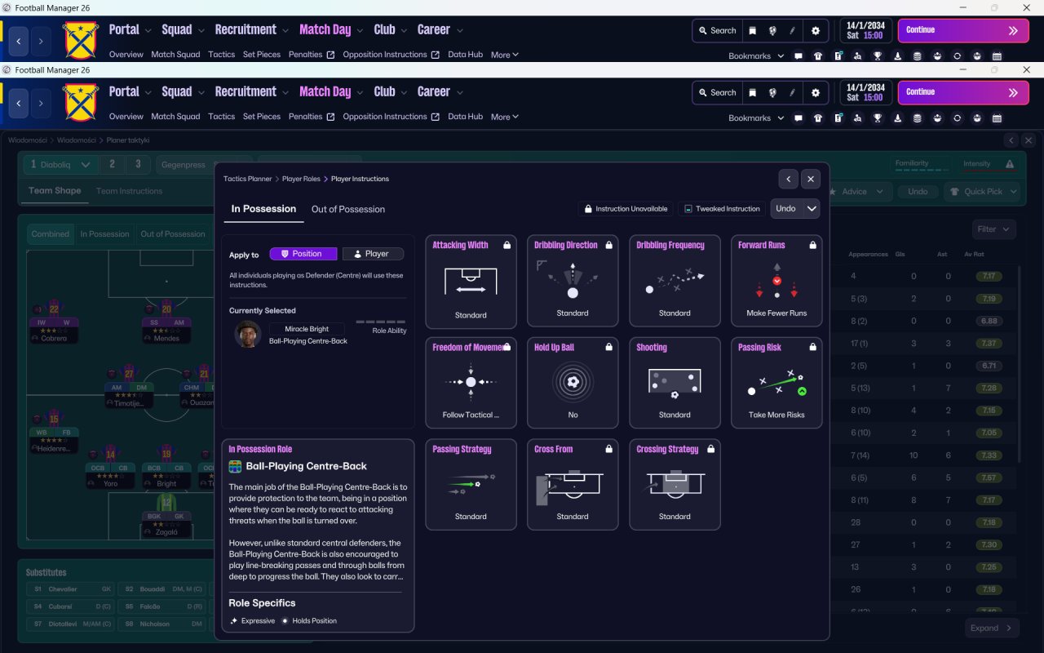Image resolution: width=1044 pixels, height=653 pixels.
Task: Switch to Out of Possession tab in dialog
Action: pyautogui.click(x=348, y=209)
